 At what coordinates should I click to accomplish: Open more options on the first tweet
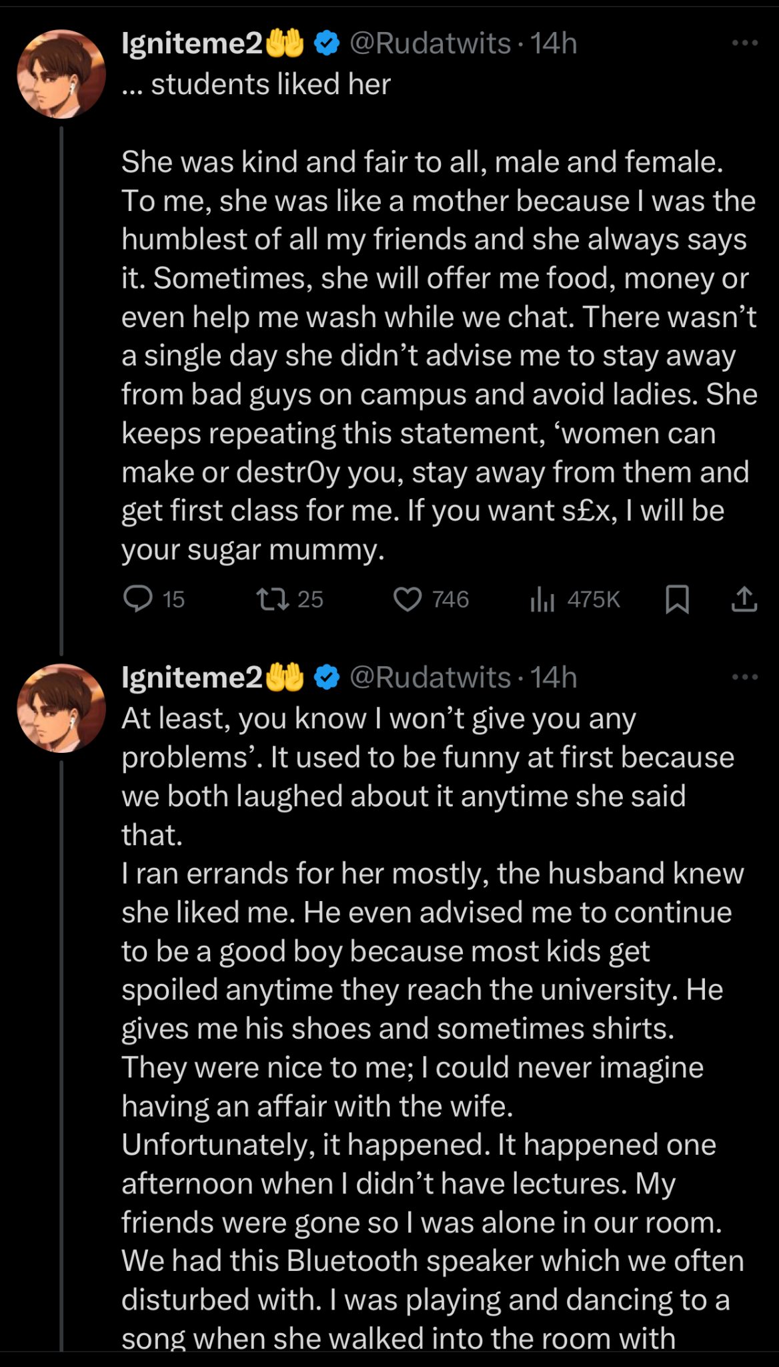click(x=744, y=43)
